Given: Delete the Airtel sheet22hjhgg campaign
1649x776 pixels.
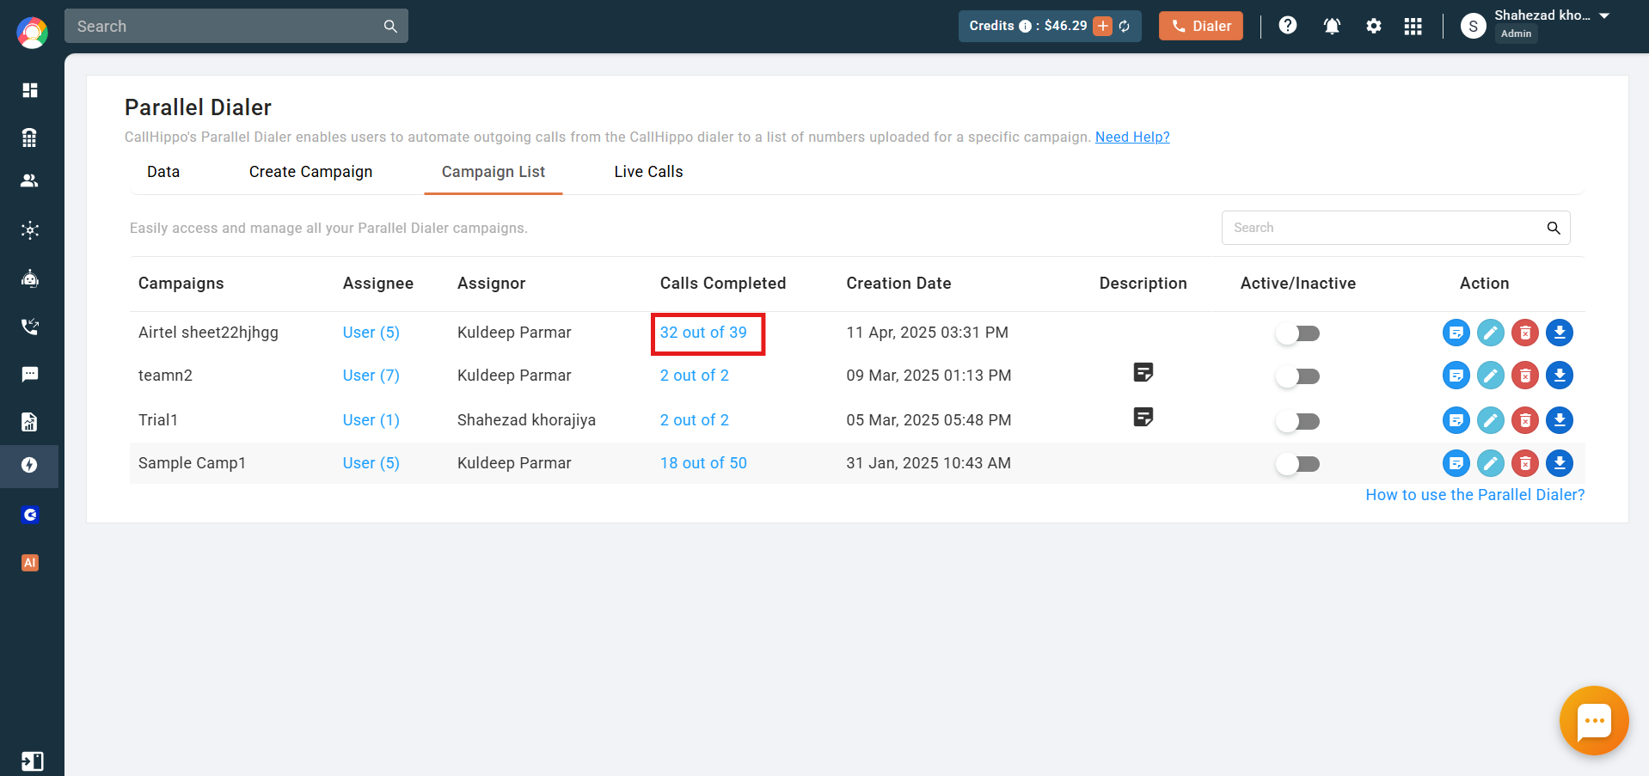Looking at the screenshot, I should tap(1525, 333).
